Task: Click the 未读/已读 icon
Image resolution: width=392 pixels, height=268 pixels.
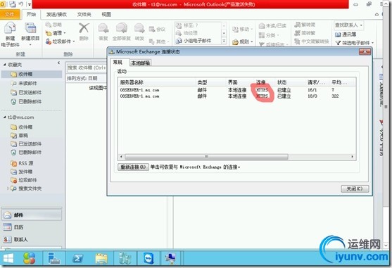Action: click(x=262, y=26)
